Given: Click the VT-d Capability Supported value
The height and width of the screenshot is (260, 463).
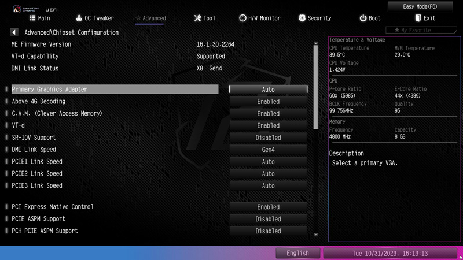Looking at the screenshot, I should click(x=211, y=57).
